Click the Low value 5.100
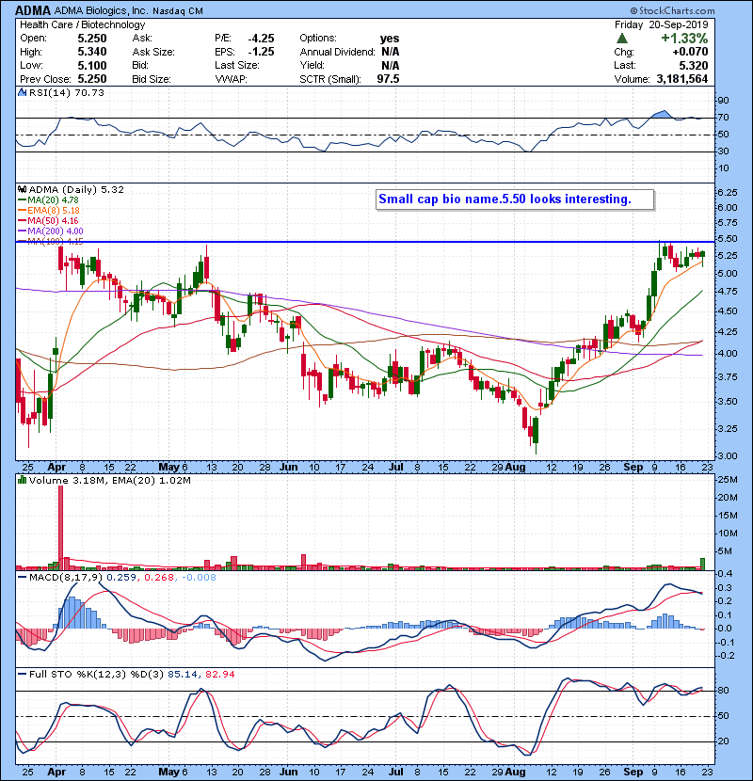 [92, 65]
